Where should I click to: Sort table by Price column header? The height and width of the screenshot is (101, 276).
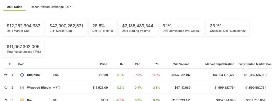click(103, 64)
